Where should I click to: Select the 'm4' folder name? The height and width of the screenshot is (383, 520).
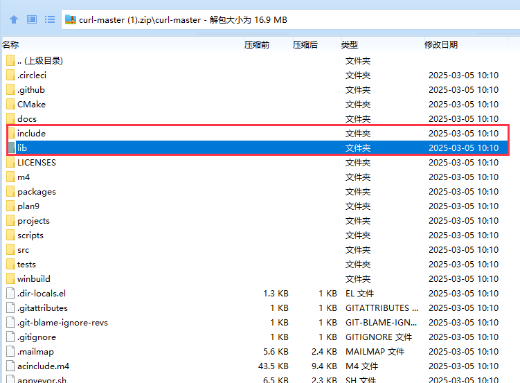pos(24,177)
